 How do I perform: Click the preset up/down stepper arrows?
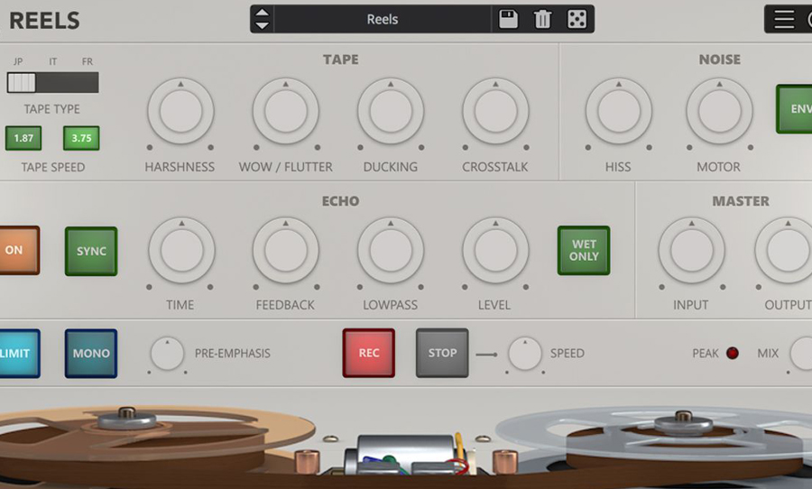tap(262, 19)
